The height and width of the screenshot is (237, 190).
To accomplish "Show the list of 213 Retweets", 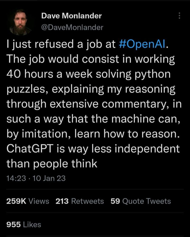I will coord(80,201).
